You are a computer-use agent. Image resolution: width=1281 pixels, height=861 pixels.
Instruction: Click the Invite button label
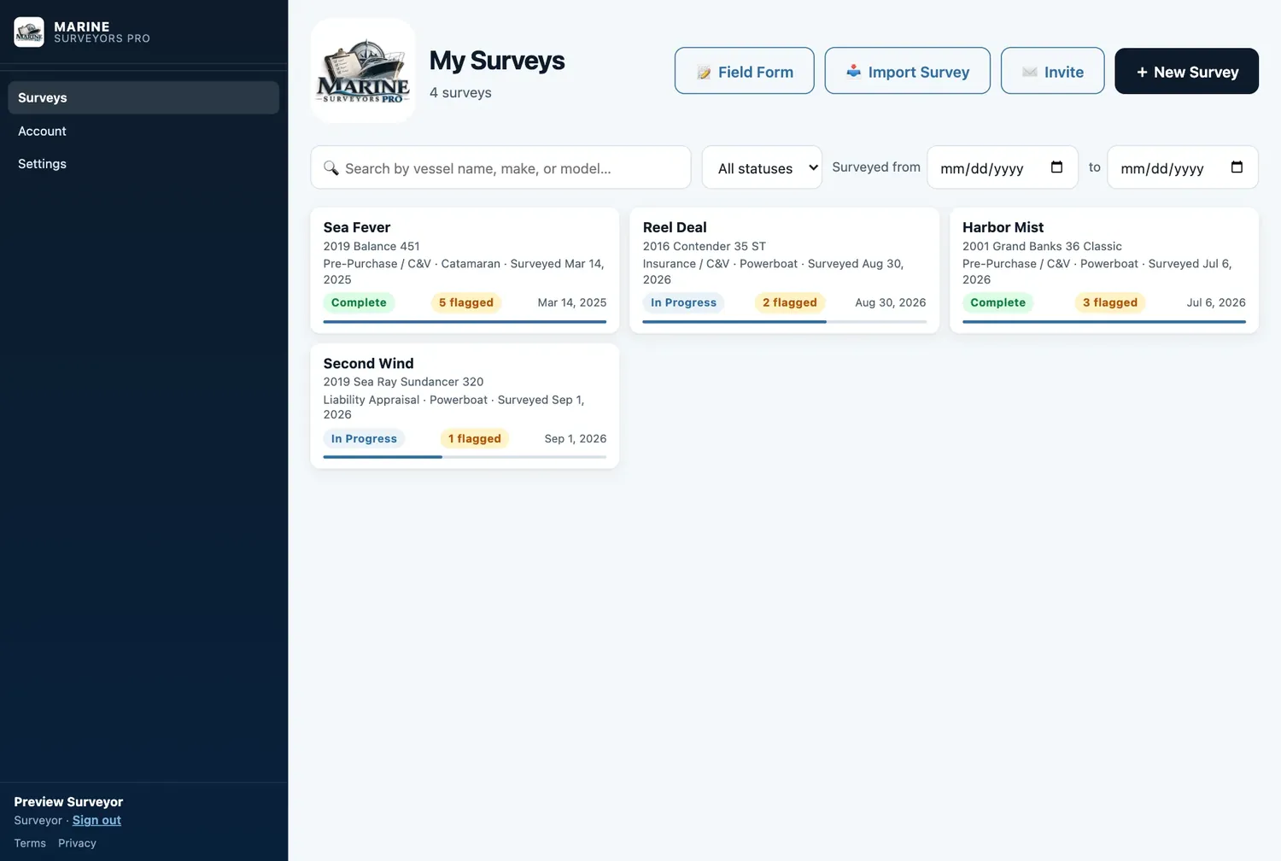(1064, 73)
